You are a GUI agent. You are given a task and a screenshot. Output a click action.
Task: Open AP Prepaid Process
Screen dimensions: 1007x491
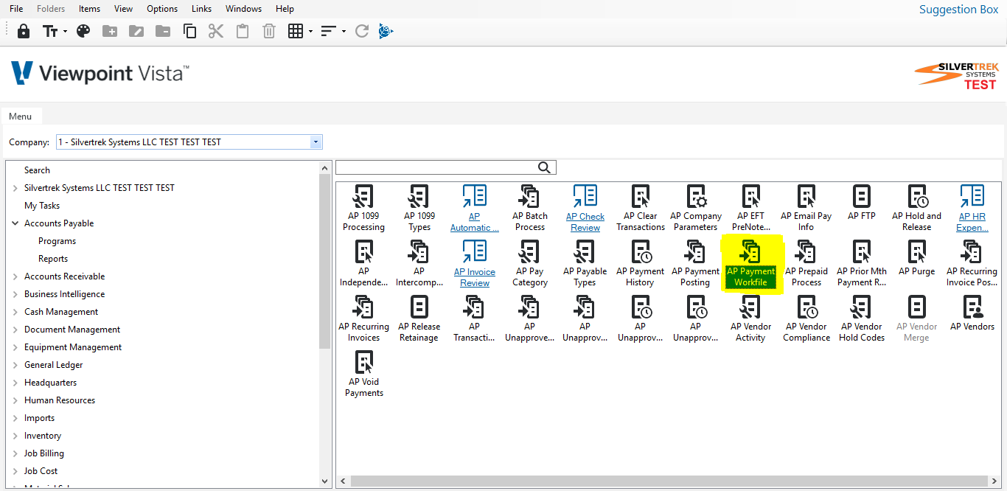click(806, 264)
